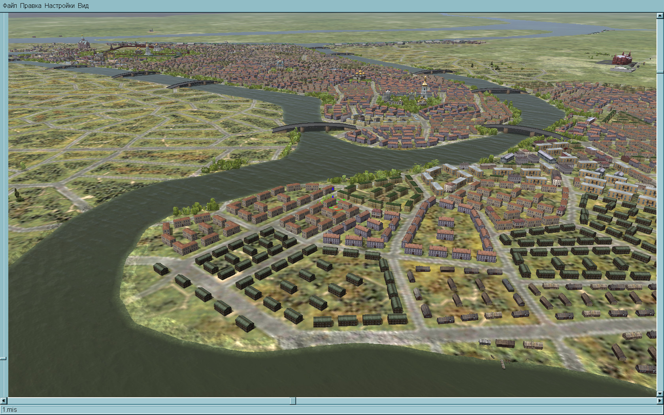Viewport: 664px width, 415px height.
Task: Click the vertical scrollbar down arrow
Action: pyautogui.click(x=660, y=394)
